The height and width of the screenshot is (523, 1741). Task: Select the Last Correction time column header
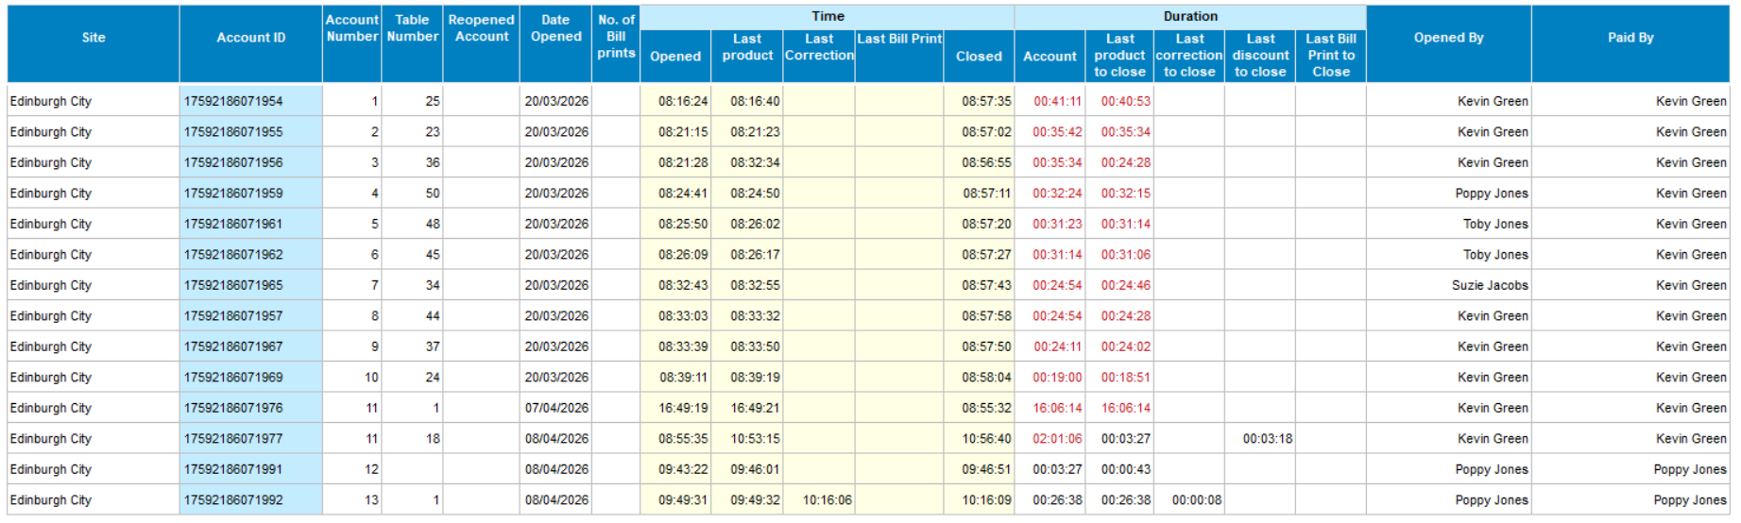(x=819, y=47)
